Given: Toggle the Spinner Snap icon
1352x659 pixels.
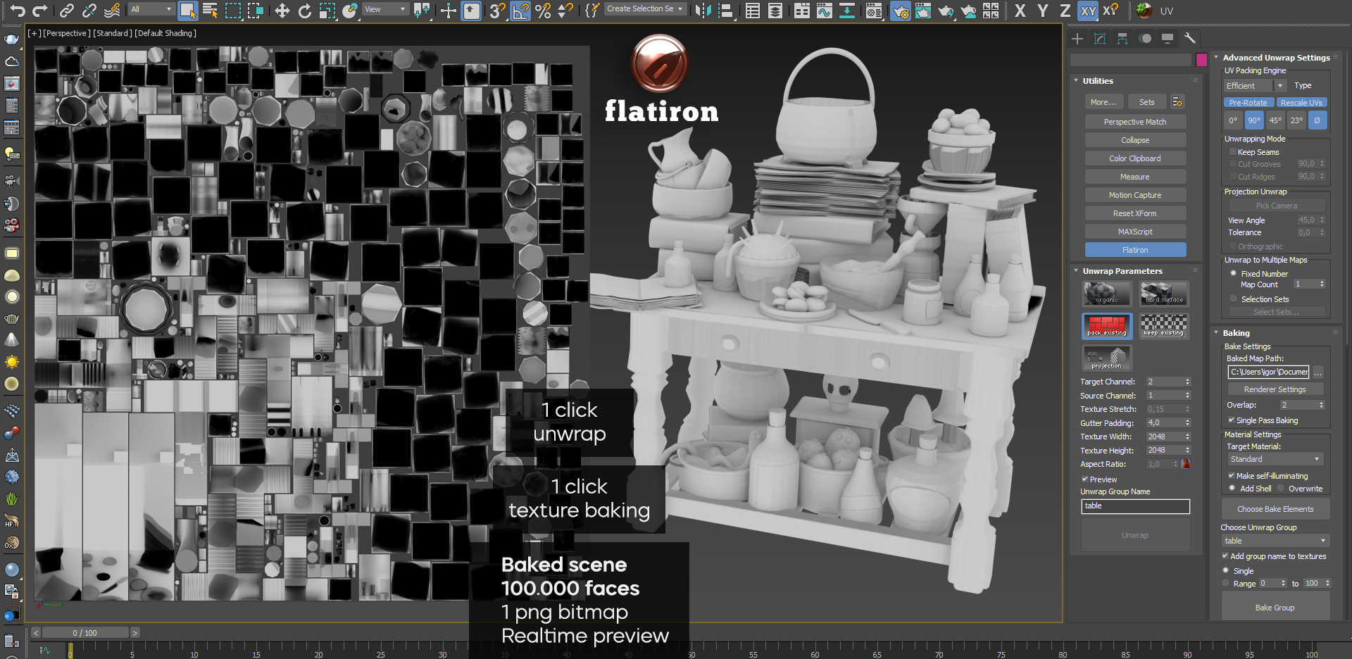Looking at the screenshot, I should coord(565,10).
